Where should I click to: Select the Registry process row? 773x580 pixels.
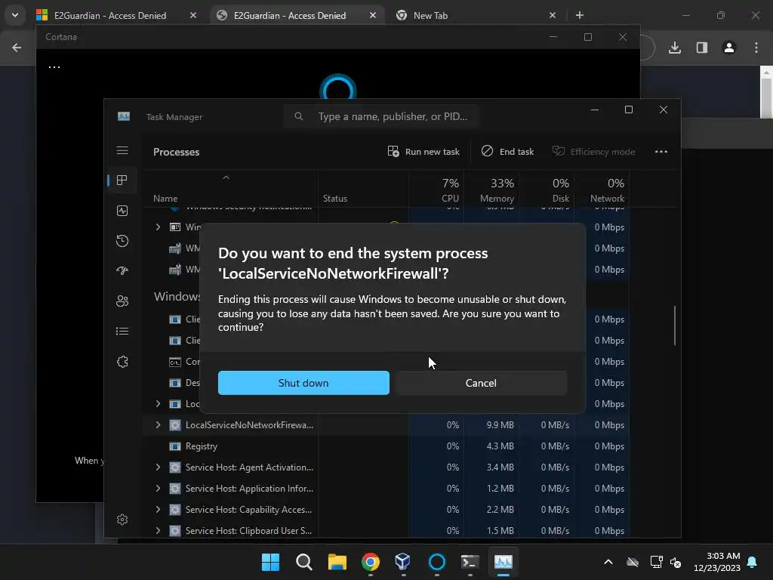click(386, 446)
